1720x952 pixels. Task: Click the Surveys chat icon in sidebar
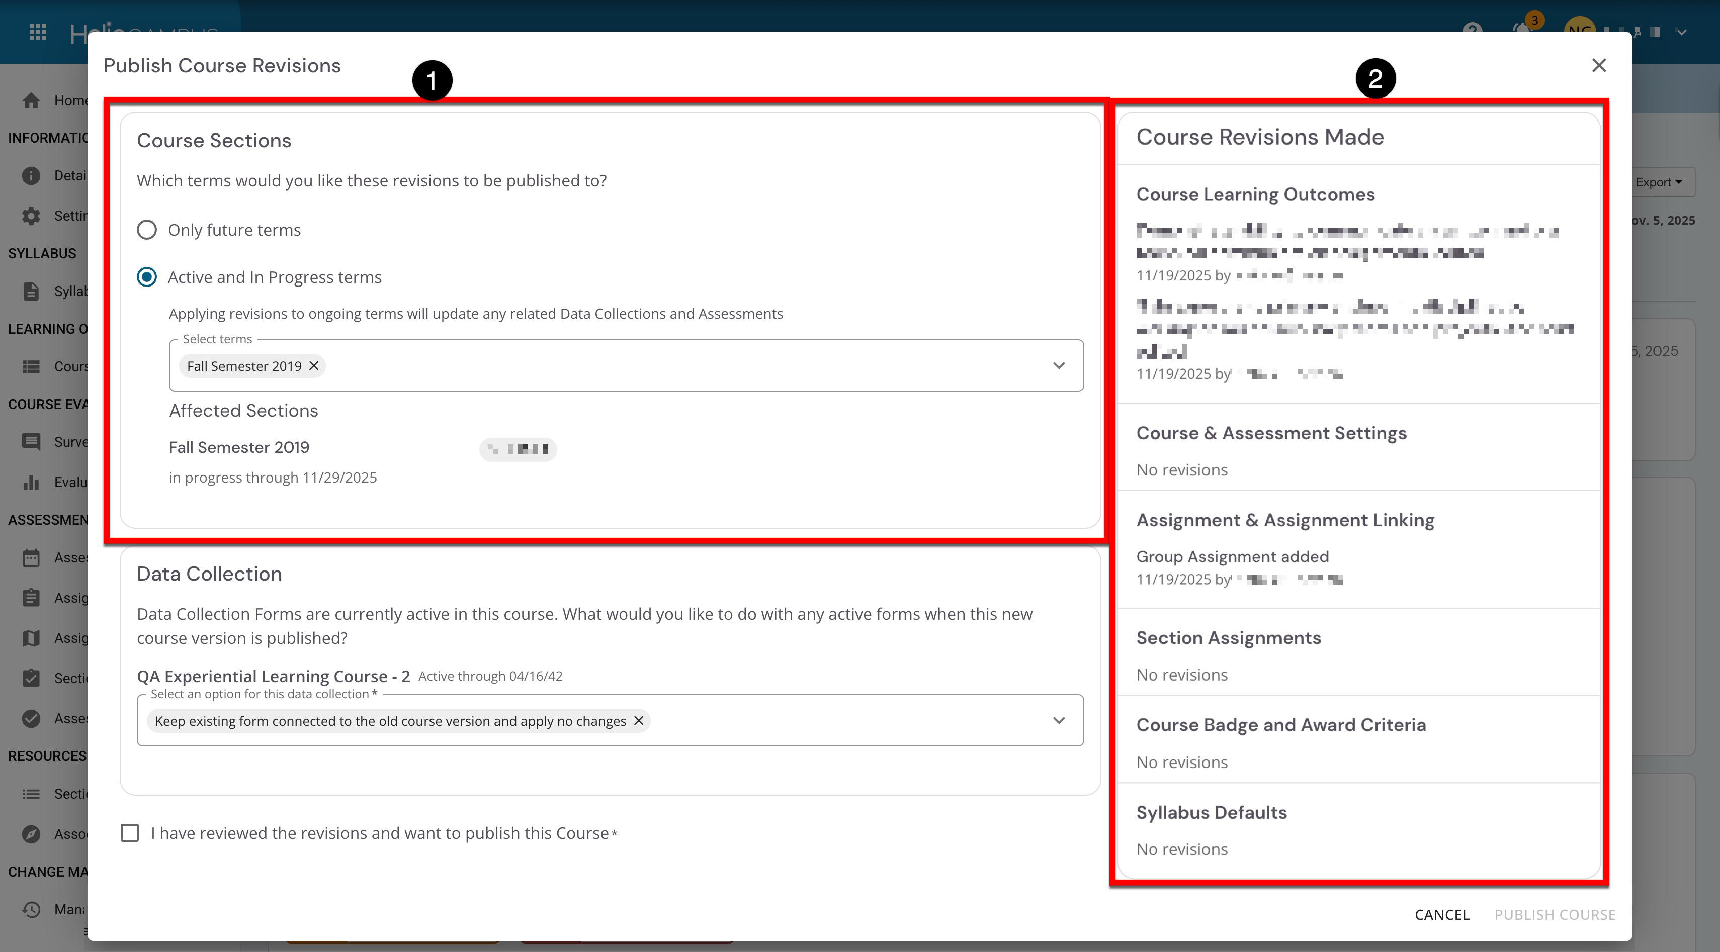31,442
